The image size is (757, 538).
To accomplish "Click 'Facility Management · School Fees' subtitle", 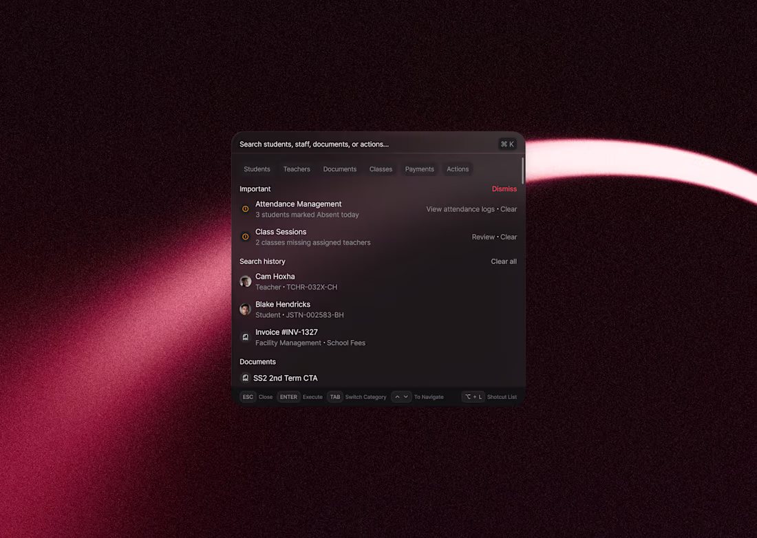I will tap(310, 343).
